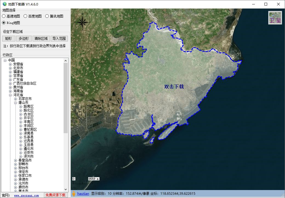285x198 pixels.
Task: Collapse the 唐山市 tree node
Action: (x=15, y=102)
